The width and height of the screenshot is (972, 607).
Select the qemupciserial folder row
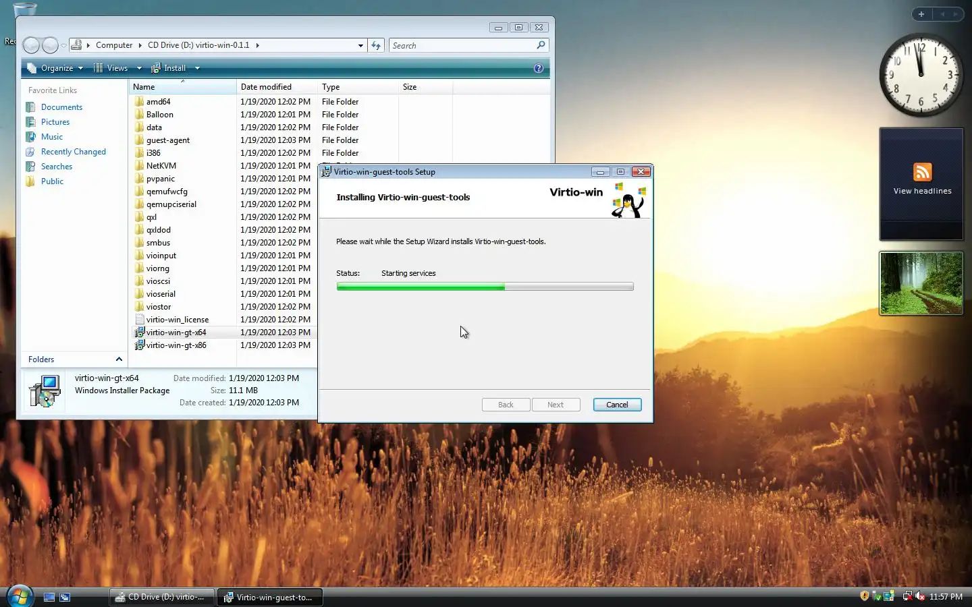point(223,204)
